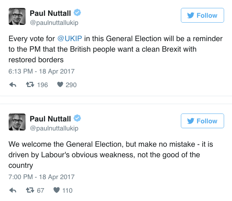Follow Paul Nuttall from the first tweet
The image size is (232, 201).
point(202,15)
